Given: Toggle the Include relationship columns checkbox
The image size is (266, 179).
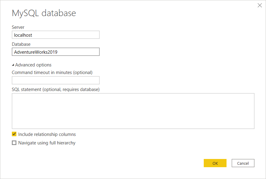Looking at the screenshot, I should point(14,134).
